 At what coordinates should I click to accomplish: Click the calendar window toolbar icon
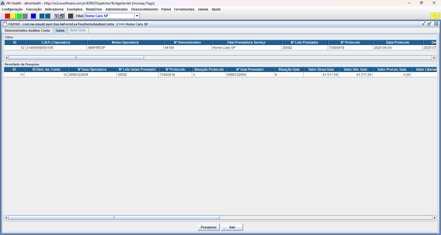[62, 16]
